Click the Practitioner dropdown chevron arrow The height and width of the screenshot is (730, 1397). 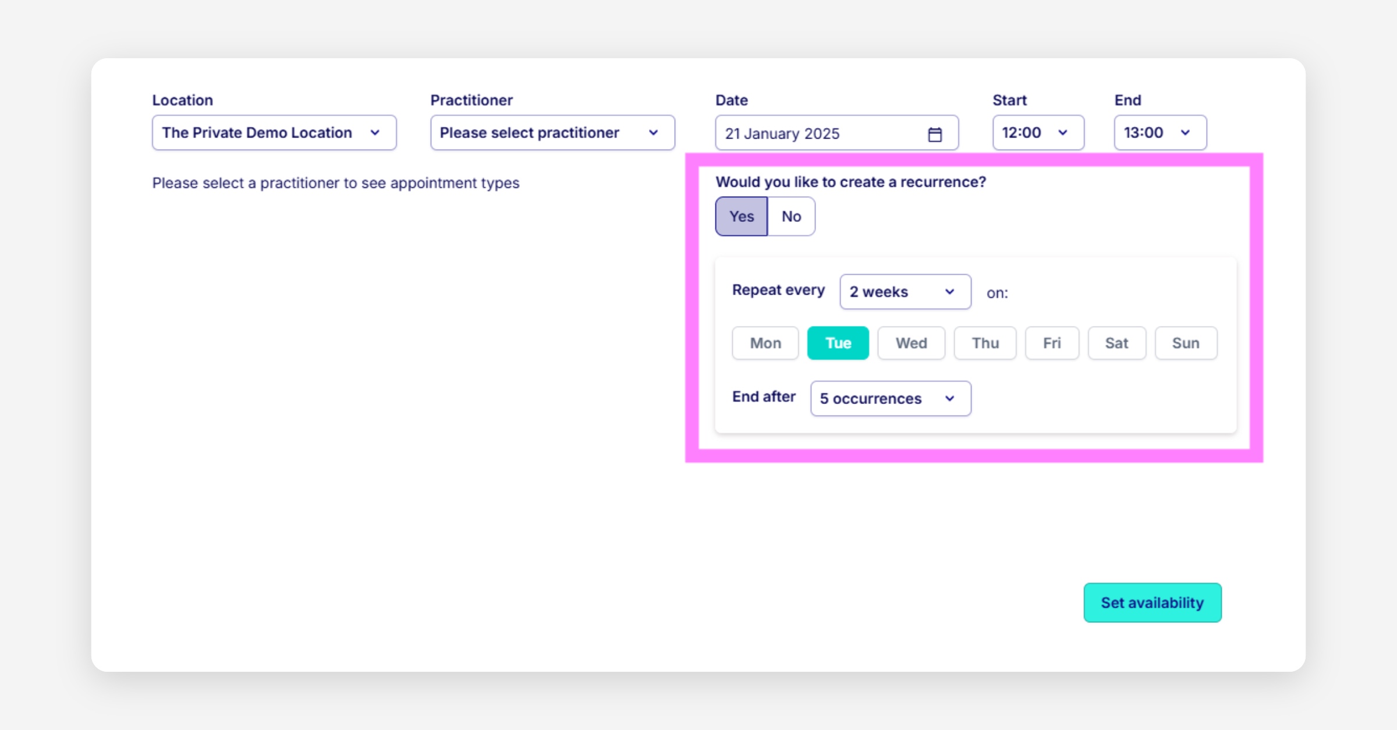click(653, 133)
